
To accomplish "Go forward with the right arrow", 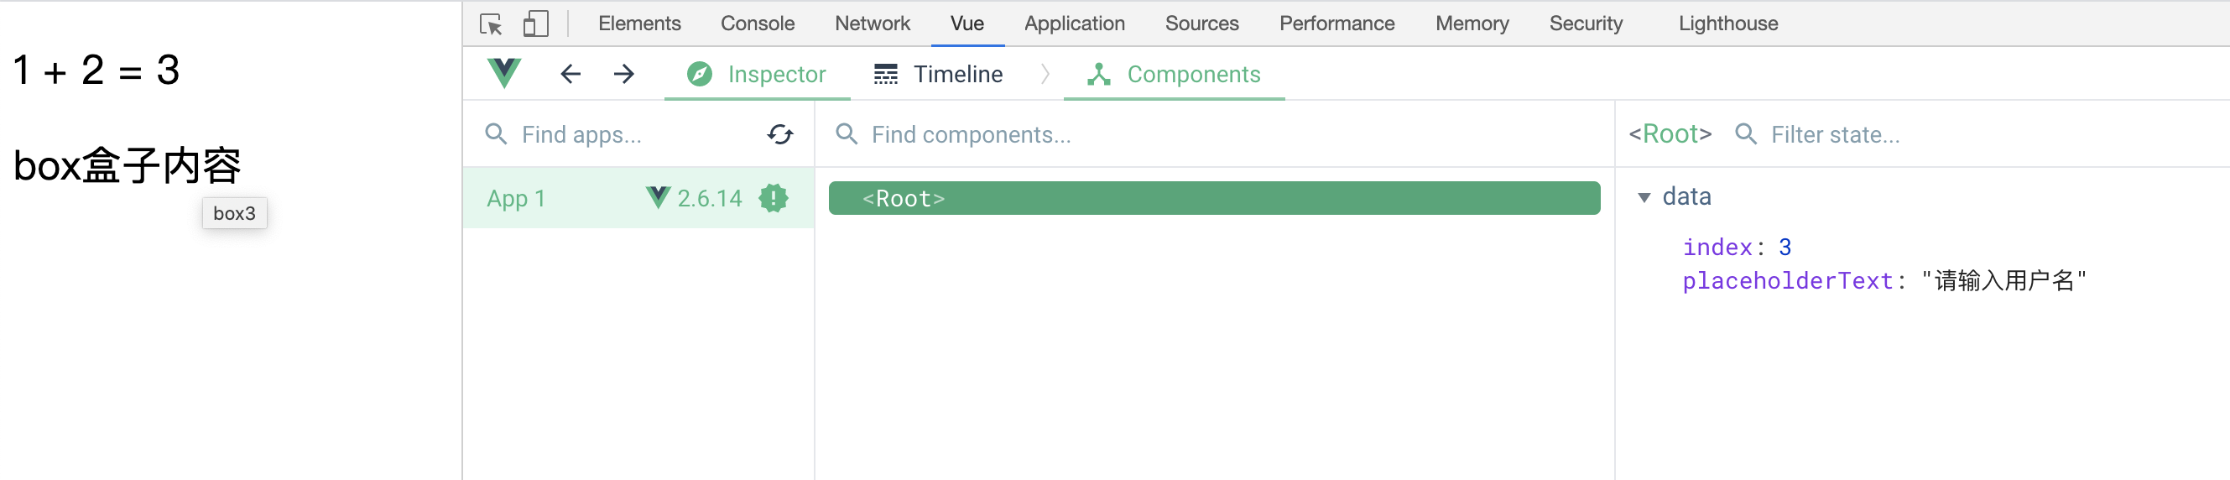I will tap(624, 75).
